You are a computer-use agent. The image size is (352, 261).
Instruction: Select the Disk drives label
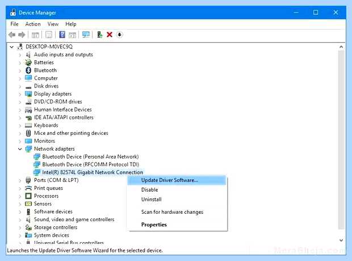click(x=46, y=86)
